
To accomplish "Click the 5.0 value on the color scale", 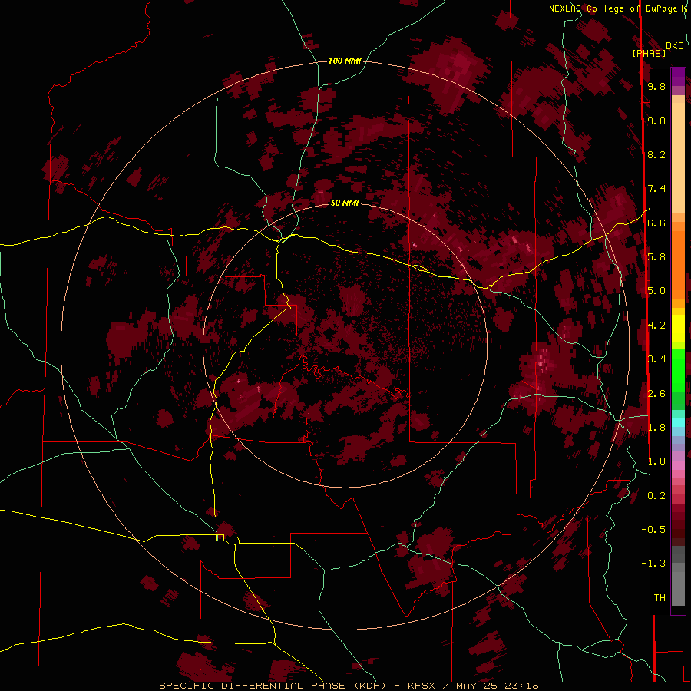I will pyautogui.click(x=656, y=291).
